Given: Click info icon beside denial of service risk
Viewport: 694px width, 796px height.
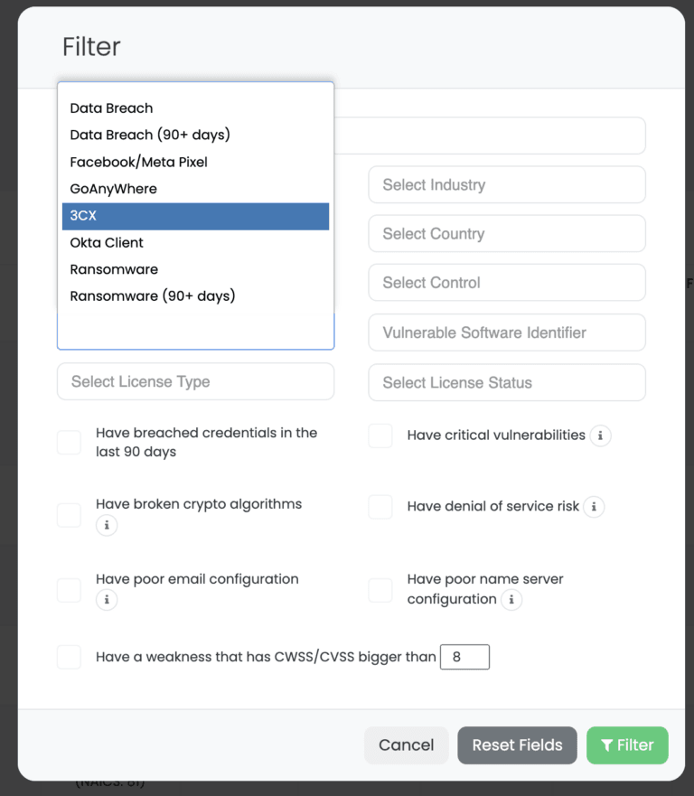Looking at the screenshot, I should point(594,507).
